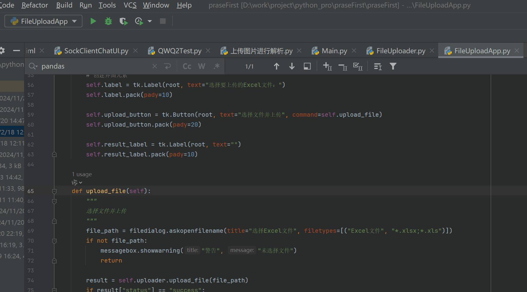
Task: Click self.result_label on line 62
Action: (x=117, y=144)
